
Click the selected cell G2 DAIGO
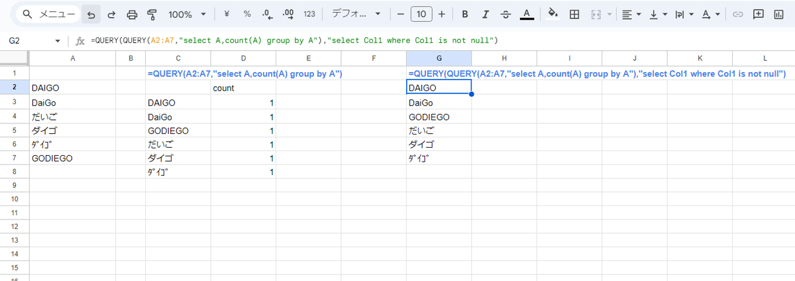pos(439,87)
